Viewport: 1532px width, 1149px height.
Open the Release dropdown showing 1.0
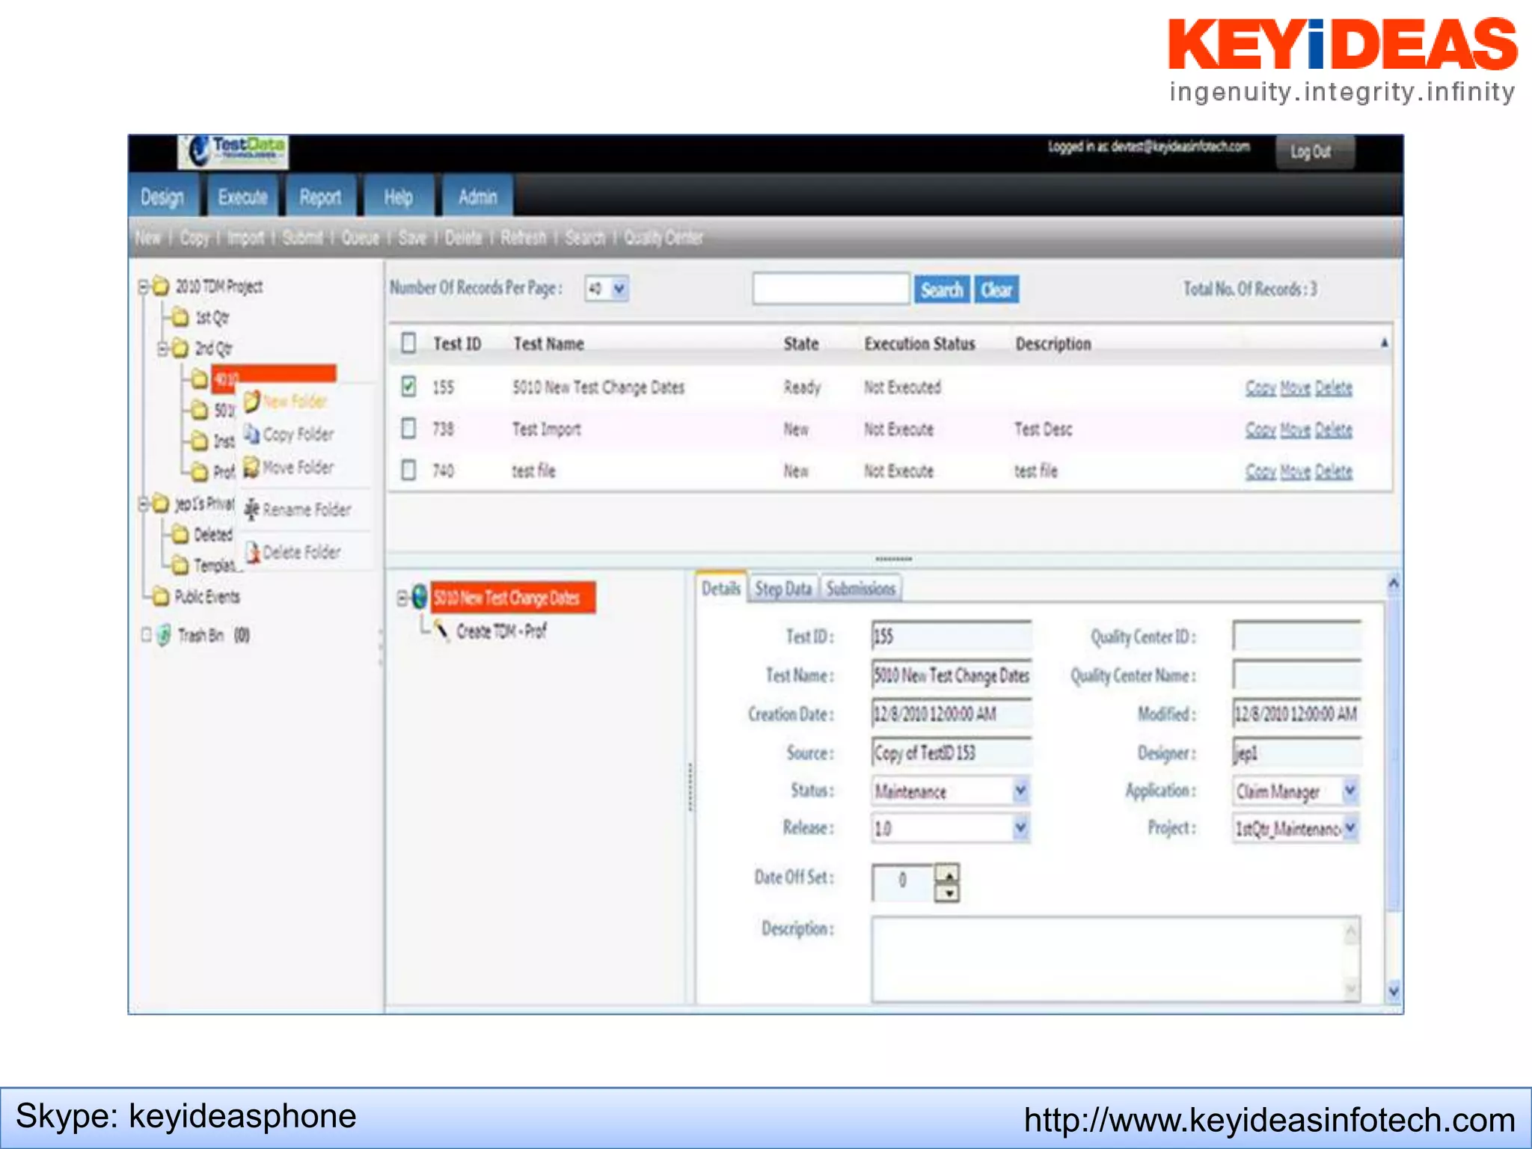(950, 828)
